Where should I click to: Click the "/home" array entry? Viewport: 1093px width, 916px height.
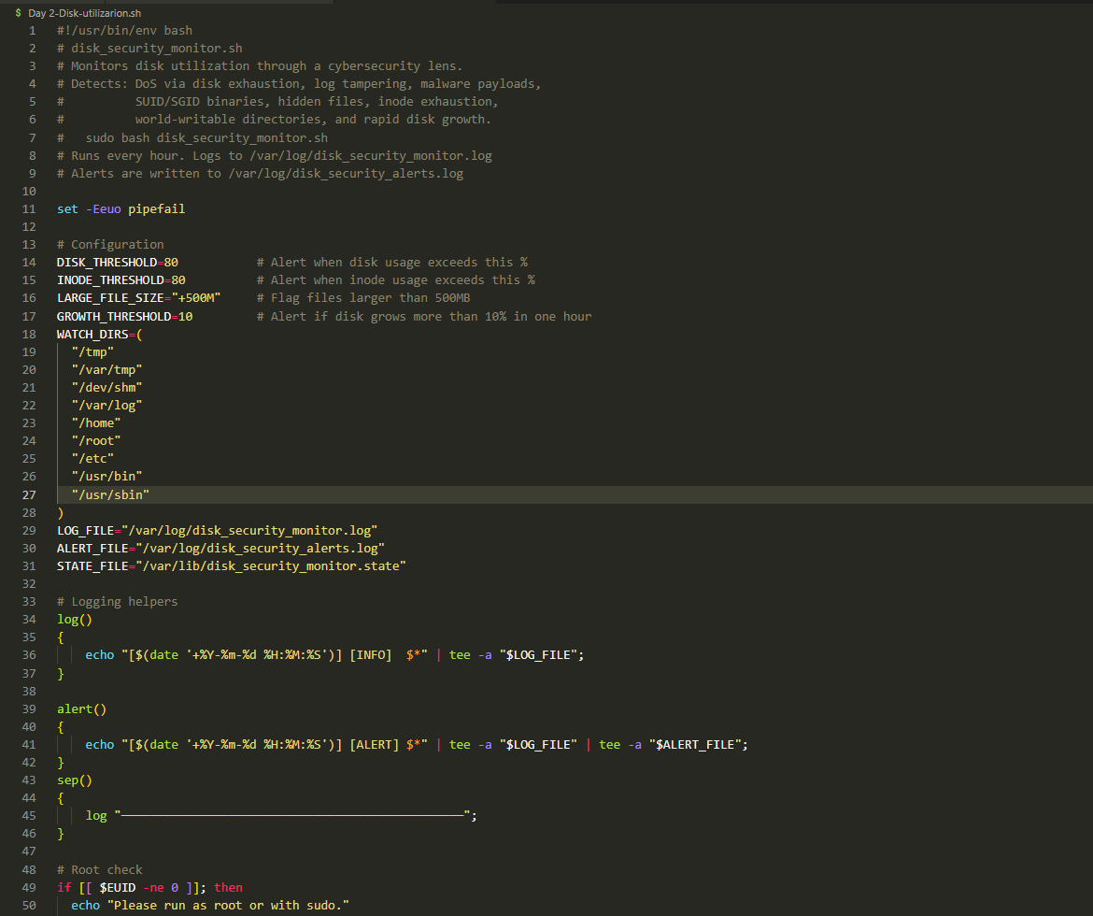(x=96, y=422)
